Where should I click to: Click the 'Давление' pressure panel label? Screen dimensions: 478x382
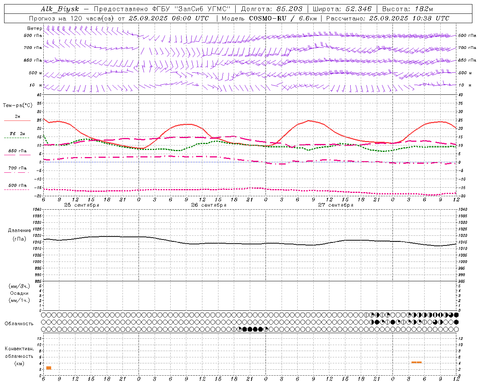pos(19,231)
